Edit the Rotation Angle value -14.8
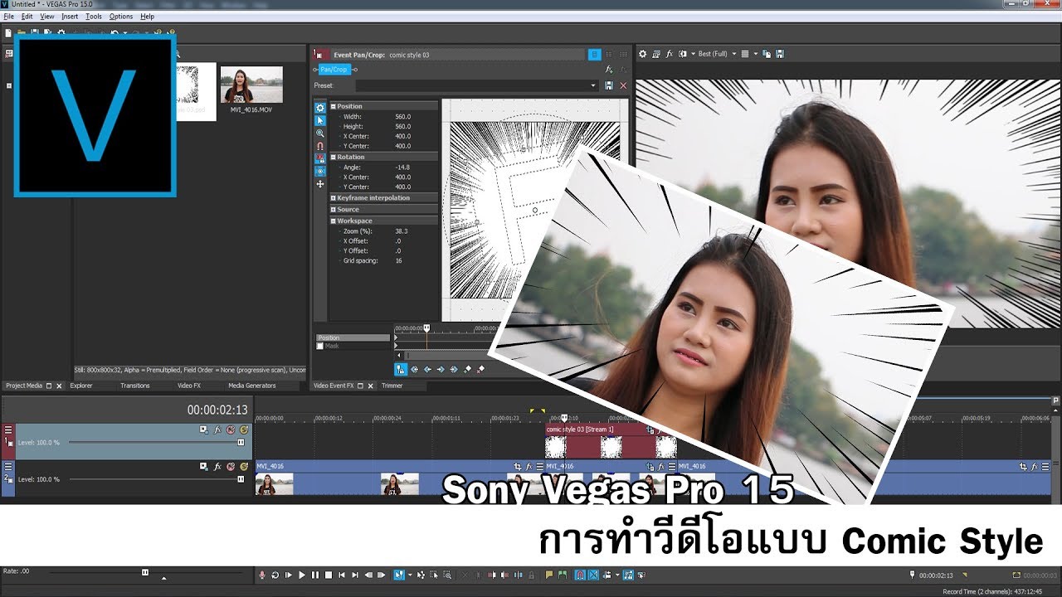 403,167
